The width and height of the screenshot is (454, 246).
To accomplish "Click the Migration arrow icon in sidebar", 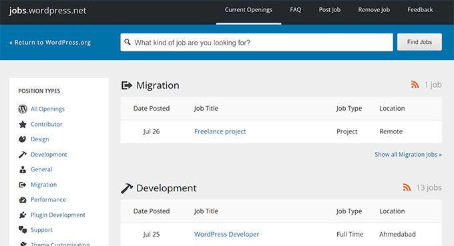I will 23,185.
